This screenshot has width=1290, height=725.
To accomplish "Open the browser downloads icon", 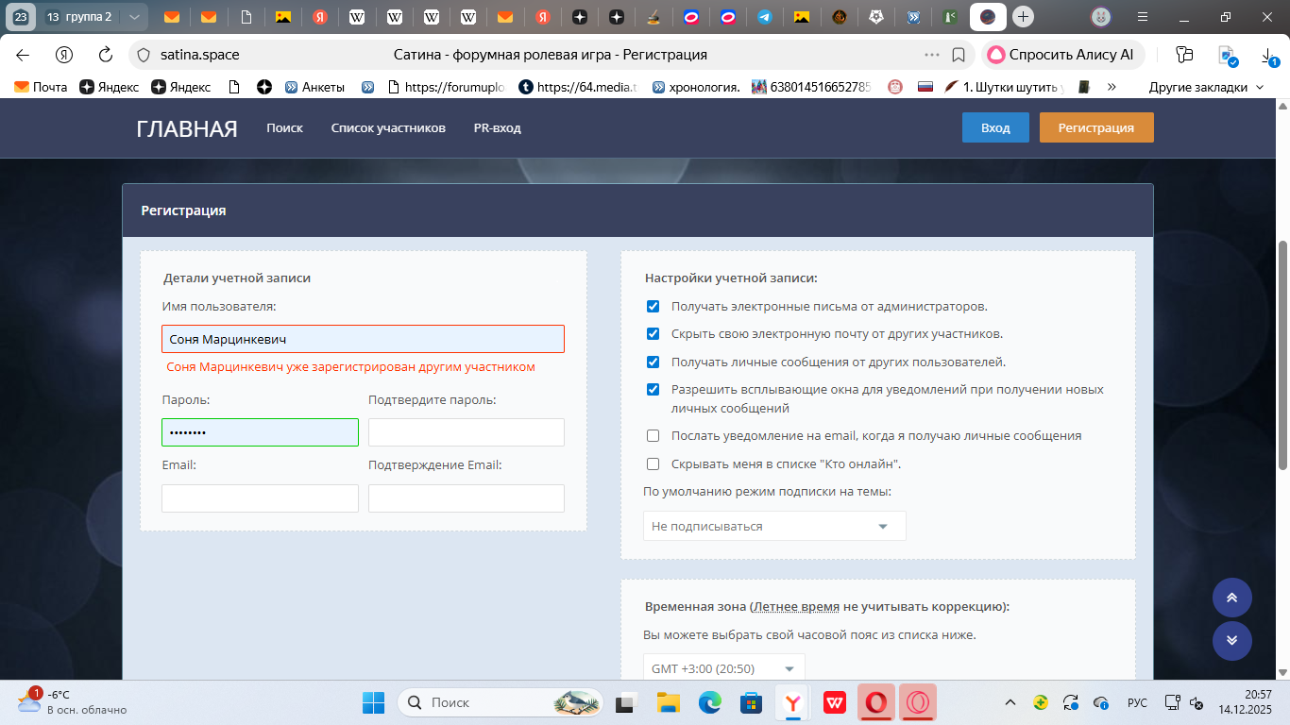I will point(1269,57).
